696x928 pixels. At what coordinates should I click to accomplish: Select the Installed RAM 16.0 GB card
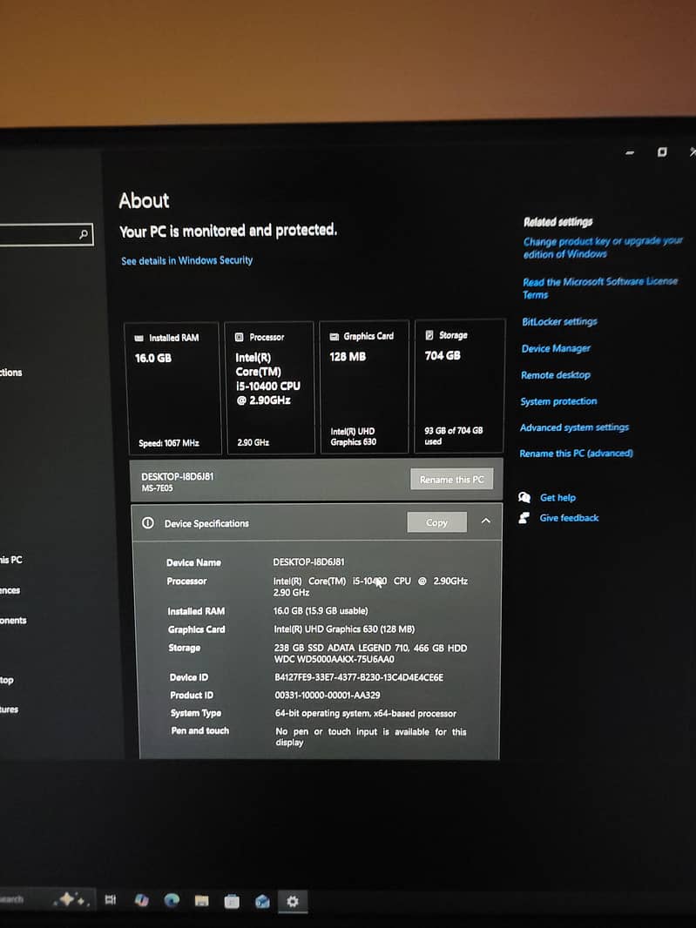pos(172,388)
